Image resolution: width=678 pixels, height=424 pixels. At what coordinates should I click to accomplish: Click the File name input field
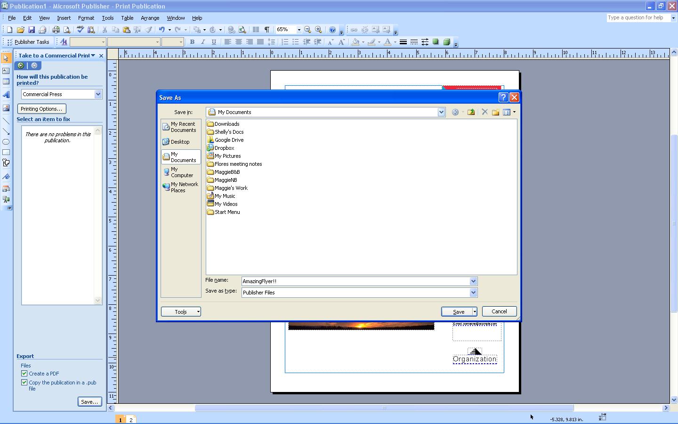pos(355,281)
